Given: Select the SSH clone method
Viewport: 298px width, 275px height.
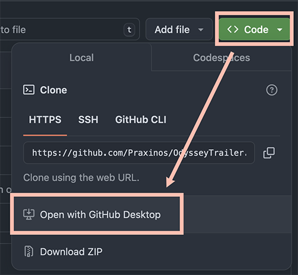Looking at the screenshot, I should click(x=88, y=120).
